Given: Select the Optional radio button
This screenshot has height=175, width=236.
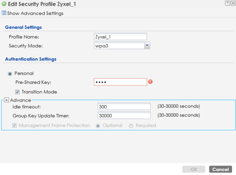Looking at the screenshot, I should 98,126.
